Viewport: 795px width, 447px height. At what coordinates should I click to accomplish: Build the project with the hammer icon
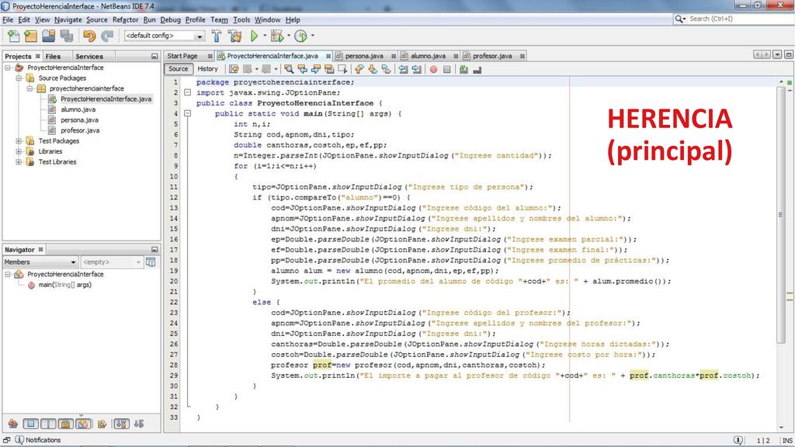pyautogui.click(x=217, y=36)
